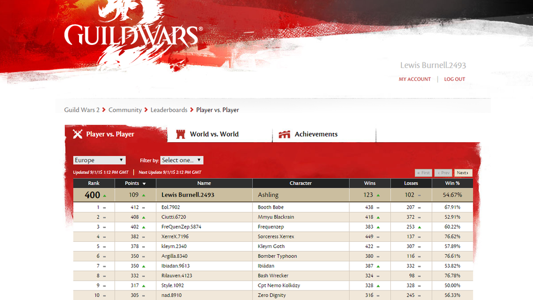Click player name Ibiadan.9613
This screenshot has width=533, height=300.
click(x=175, y=266)
